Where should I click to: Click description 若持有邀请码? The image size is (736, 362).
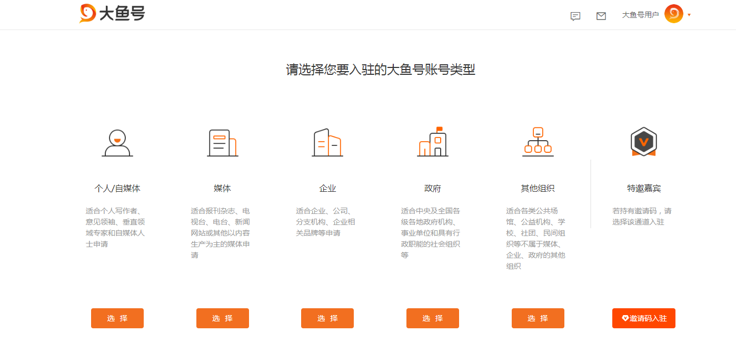(x=642, y=216)
